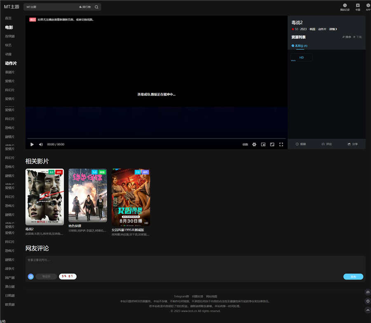Screen dimensions: 371x323
Task: Open the 绝色保镖 poster thumbnail
Action: [x=88, y=195]
